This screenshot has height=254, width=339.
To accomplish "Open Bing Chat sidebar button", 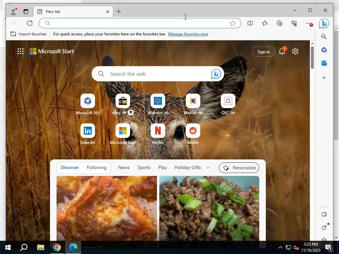I will [x=324, y=23].
